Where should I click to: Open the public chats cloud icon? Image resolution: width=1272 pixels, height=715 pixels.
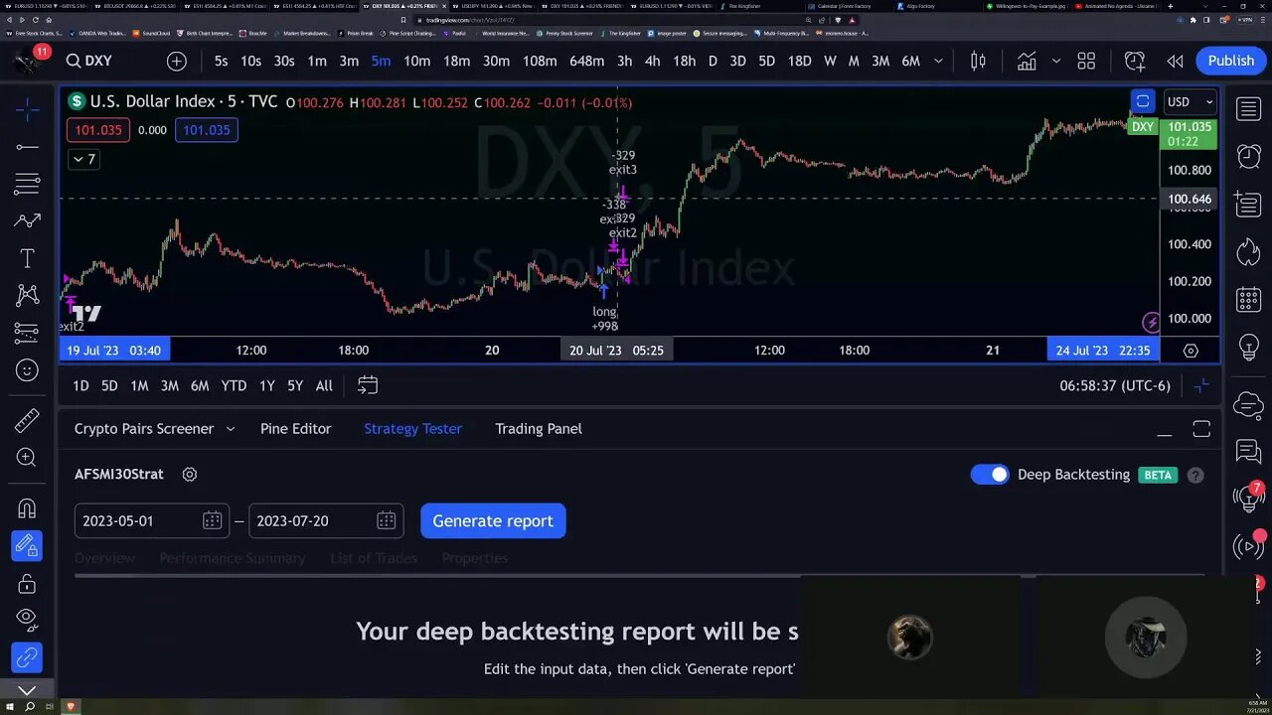click(x=1249, y=405)
